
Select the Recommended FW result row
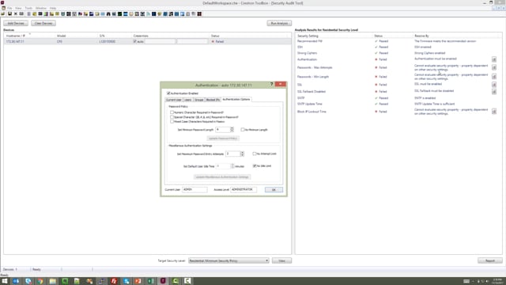click(398, 41)
